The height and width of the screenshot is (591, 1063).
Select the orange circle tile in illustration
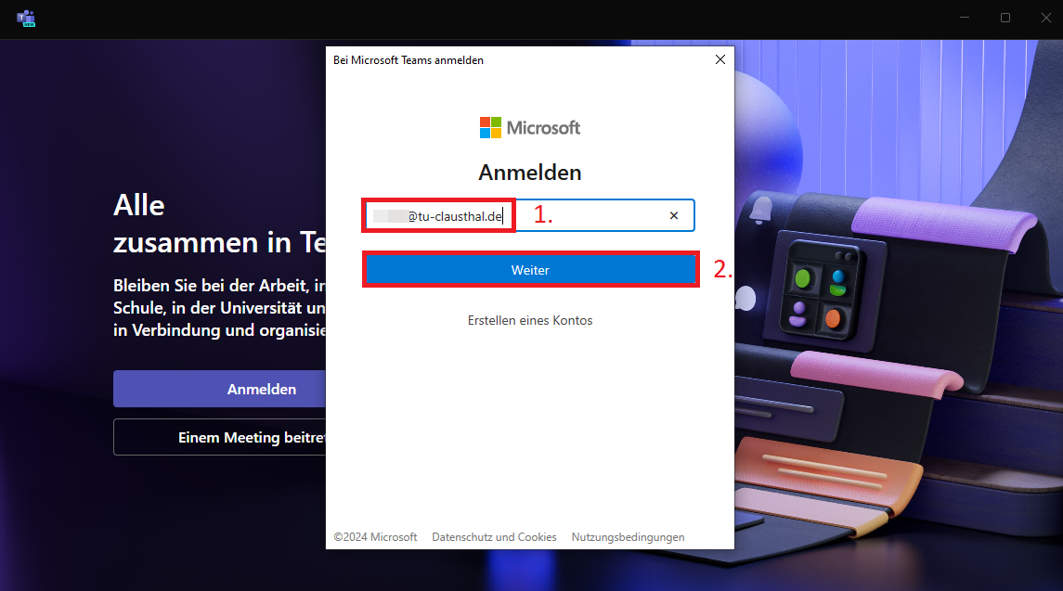click(x=833, y=318)
